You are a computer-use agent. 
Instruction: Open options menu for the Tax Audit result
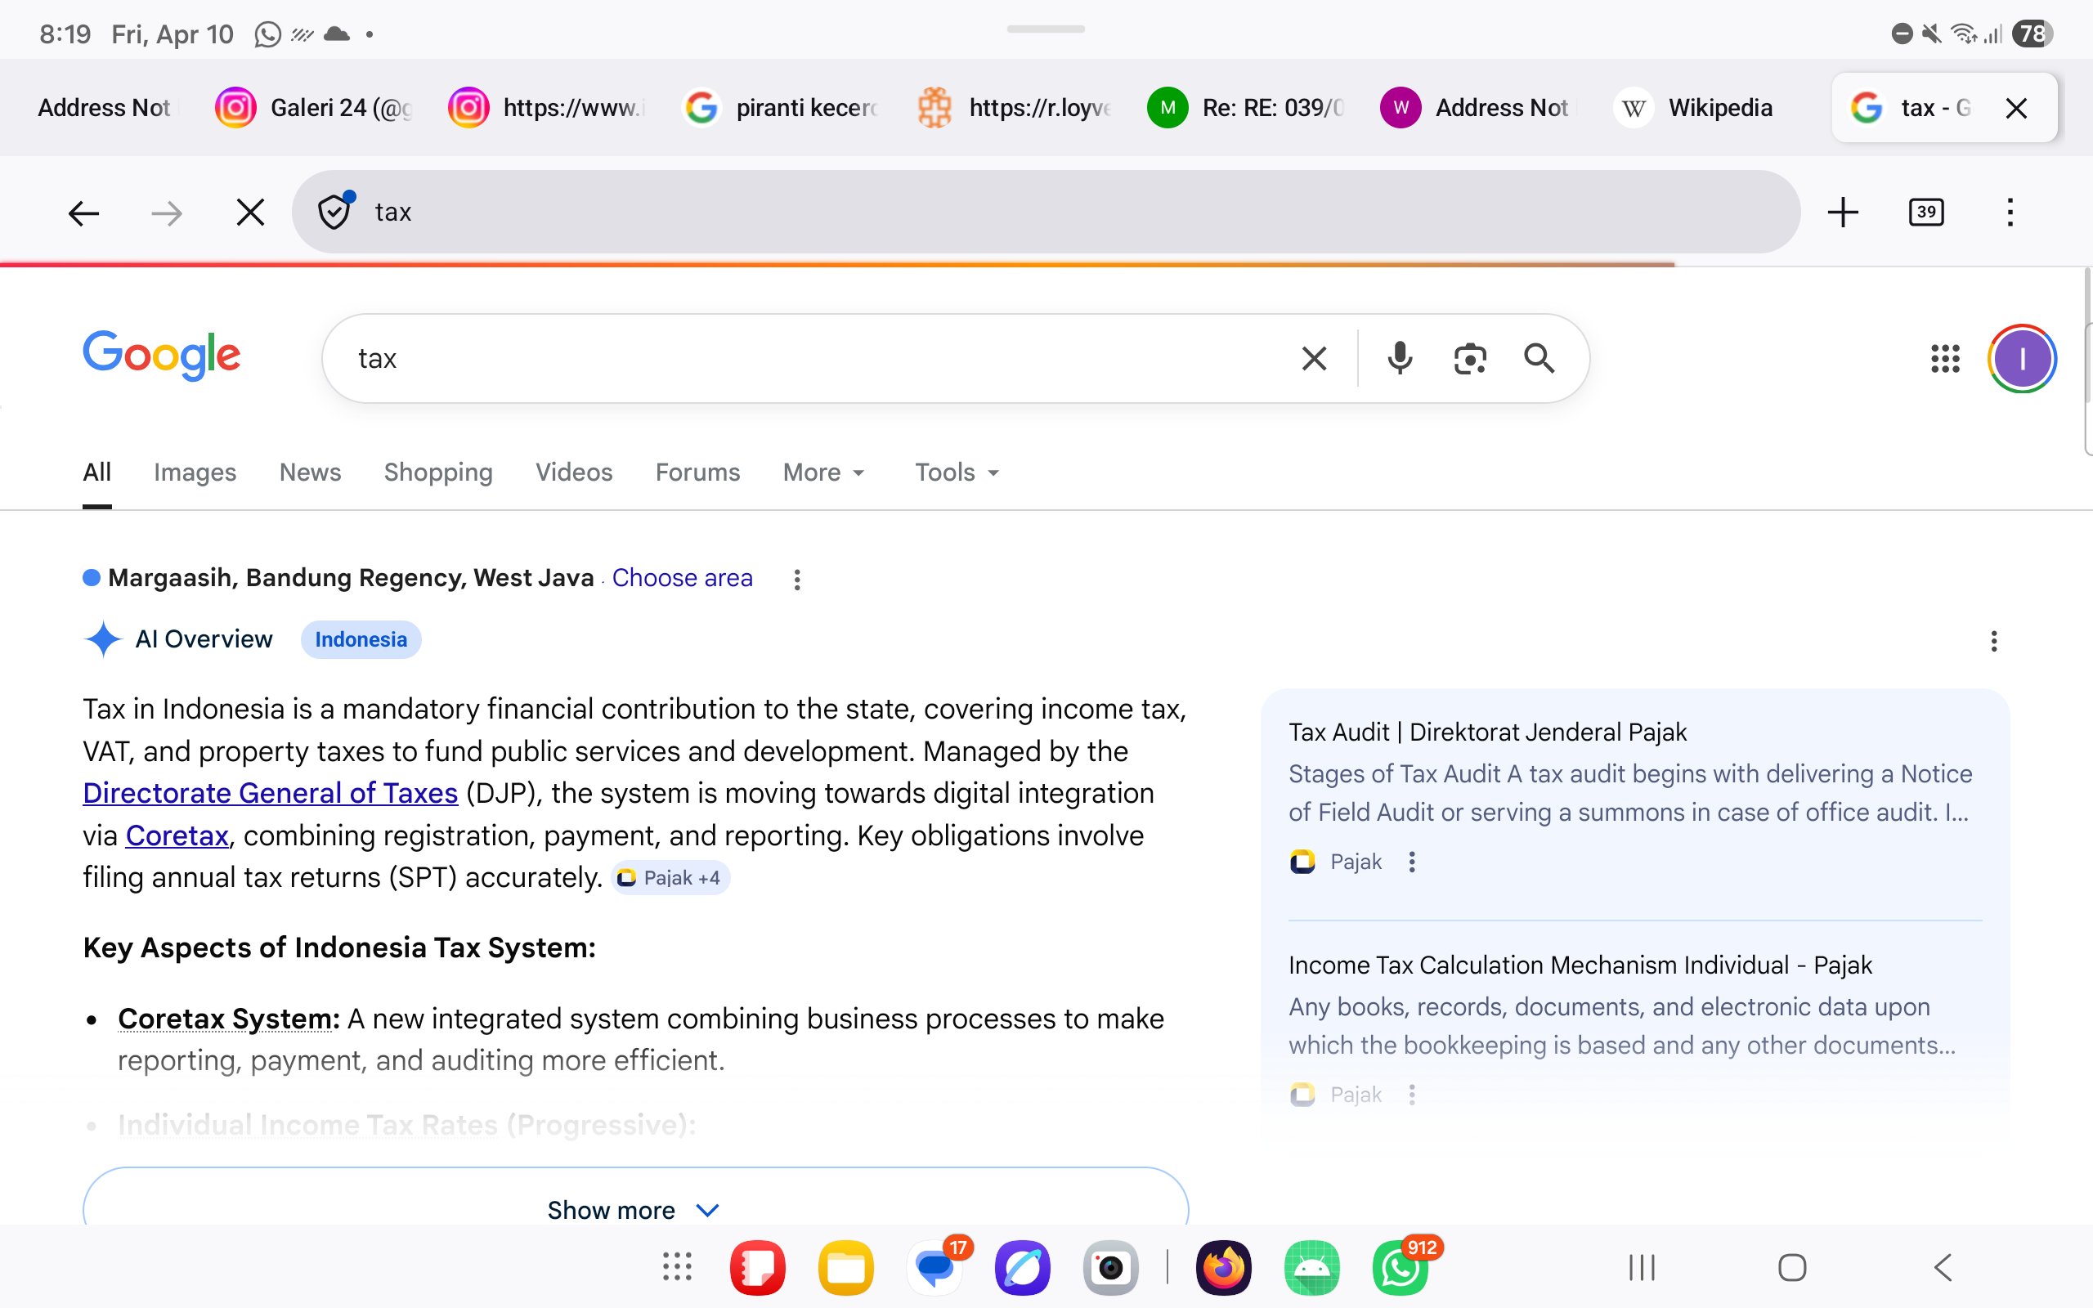(1411, 862)
